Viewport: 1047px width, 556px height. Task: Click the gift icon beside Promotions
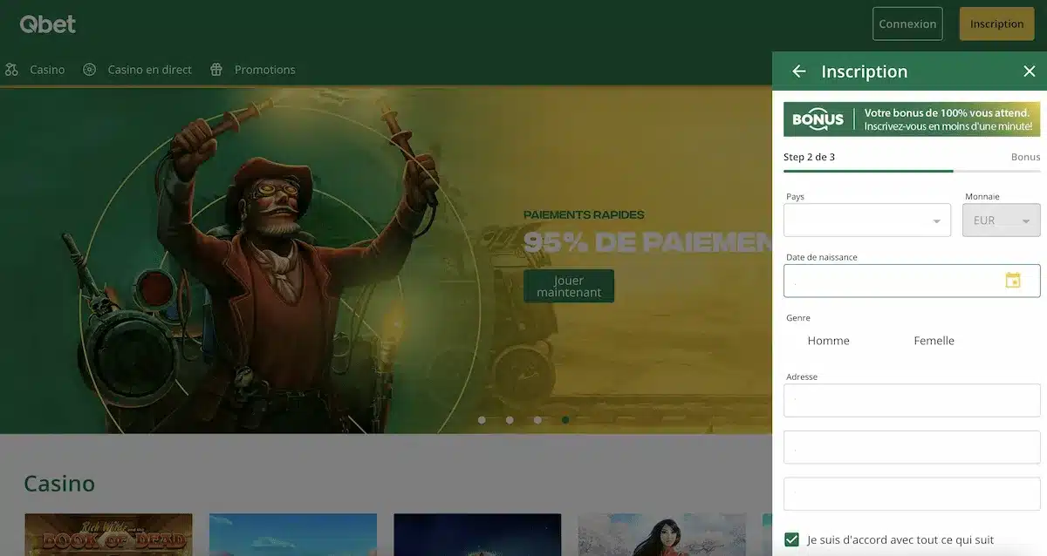click(x=216, y=70)
